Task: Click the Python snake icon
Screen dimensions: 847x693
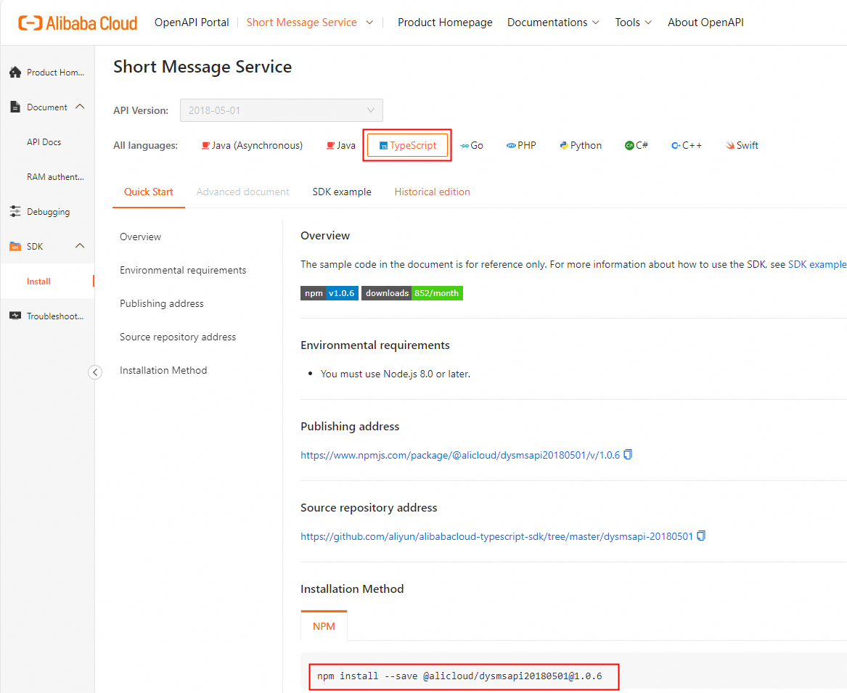Action: click(564, 145)
